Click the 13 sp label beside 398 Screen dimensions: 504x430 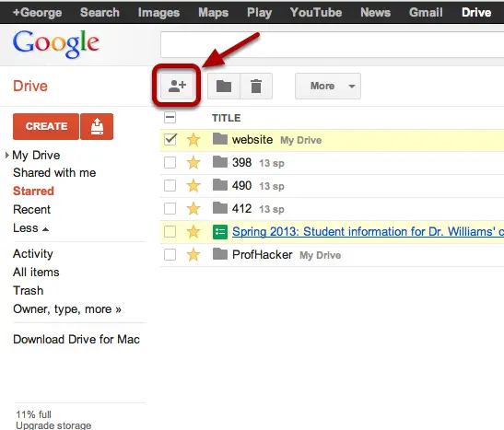tap(272, 164)
